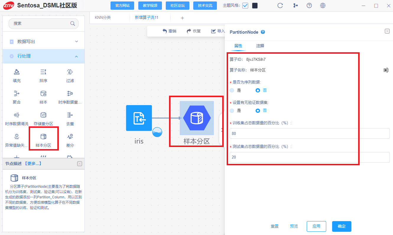Open the 【更多...】 link in node description

pos(33,164)
